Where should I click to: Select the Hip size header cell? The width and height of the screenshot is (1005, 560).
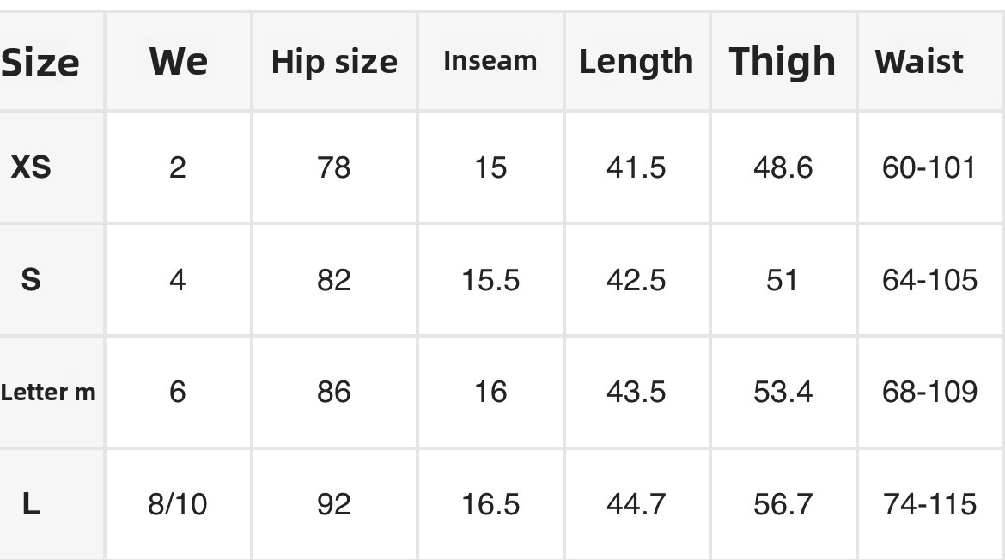coord(334,62)
